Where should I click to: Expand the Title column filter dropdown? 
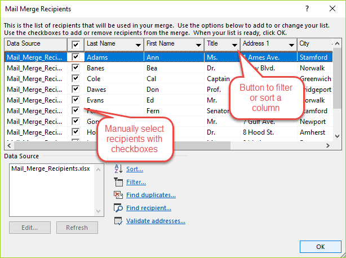click(234, 44)
